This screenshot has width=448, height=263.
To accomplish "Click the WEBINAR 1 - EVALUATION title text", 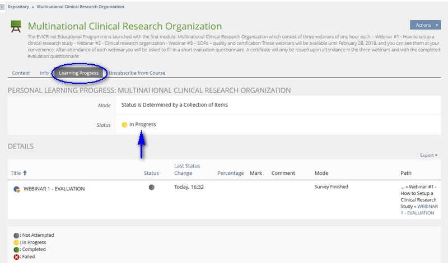I will pos(54,189).
